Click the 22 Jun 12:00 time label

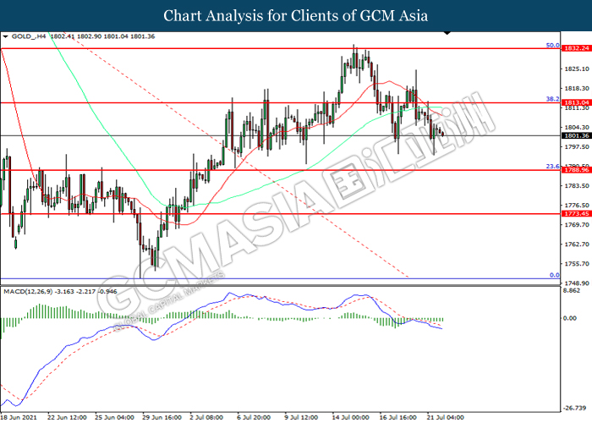(67, 417)
